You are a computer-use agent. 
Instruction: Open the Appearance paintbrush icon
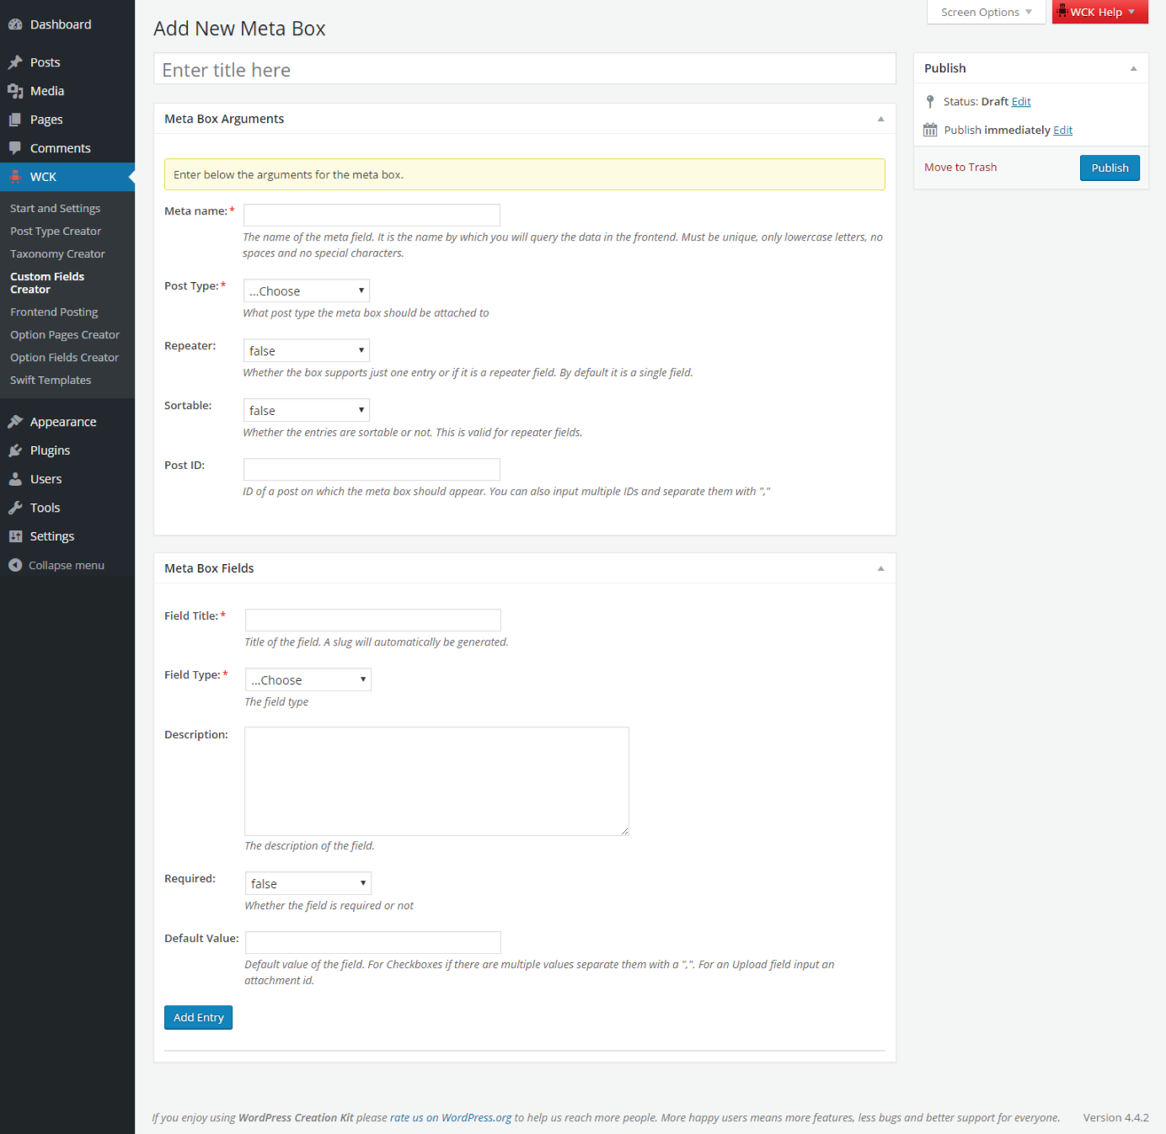point(15,422)
